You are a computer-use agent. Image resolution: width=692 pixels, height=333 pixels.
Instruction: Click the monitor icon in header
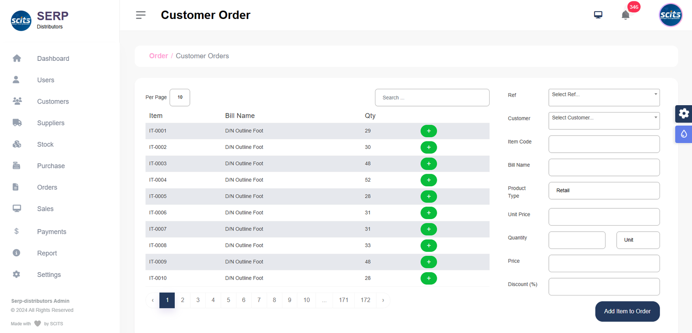tap(598, 15)
